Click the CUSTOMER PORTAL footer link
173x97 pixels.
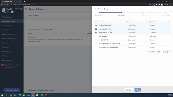42,90
